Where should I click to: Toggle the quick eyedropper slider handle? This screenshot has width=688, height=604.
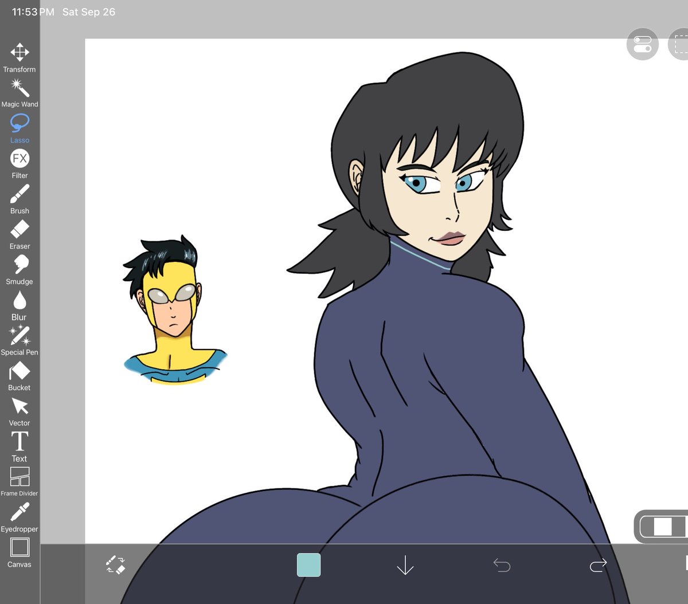click(662, 527)
